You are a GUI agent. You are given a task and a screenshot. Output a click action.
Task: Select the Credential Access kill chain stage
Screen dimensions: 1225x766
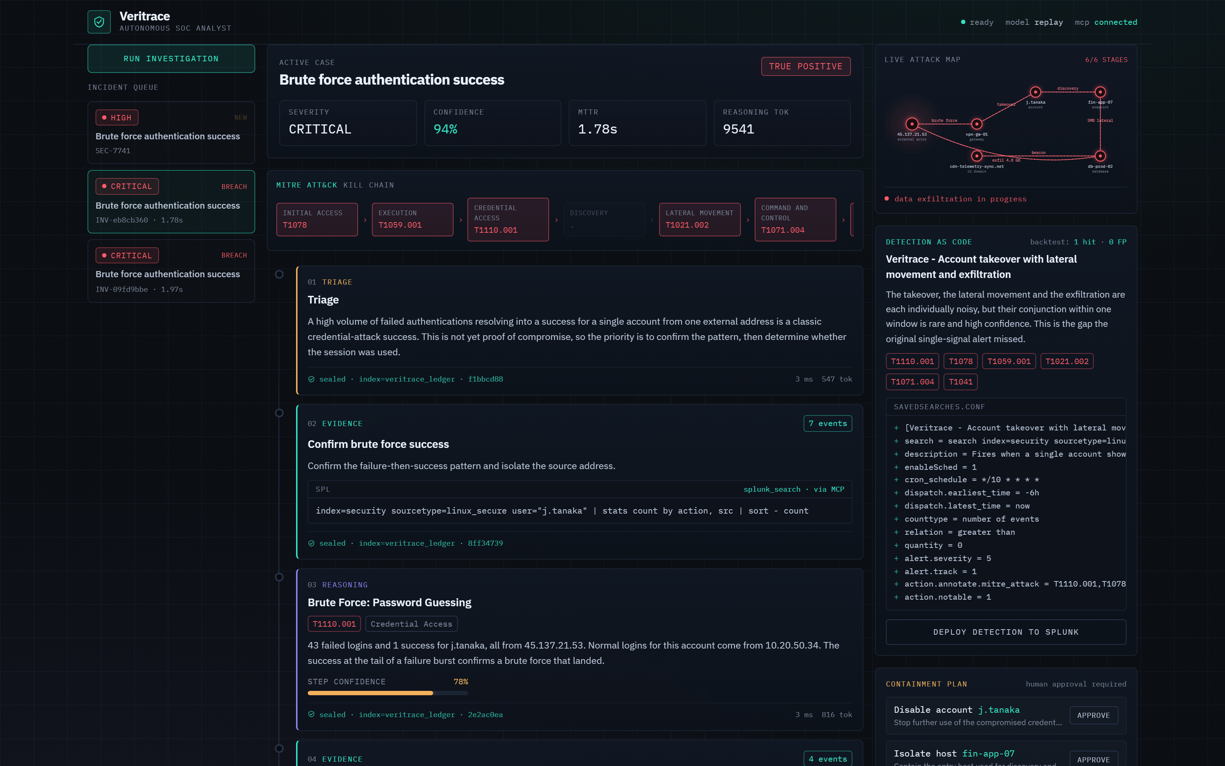(508, 219)
